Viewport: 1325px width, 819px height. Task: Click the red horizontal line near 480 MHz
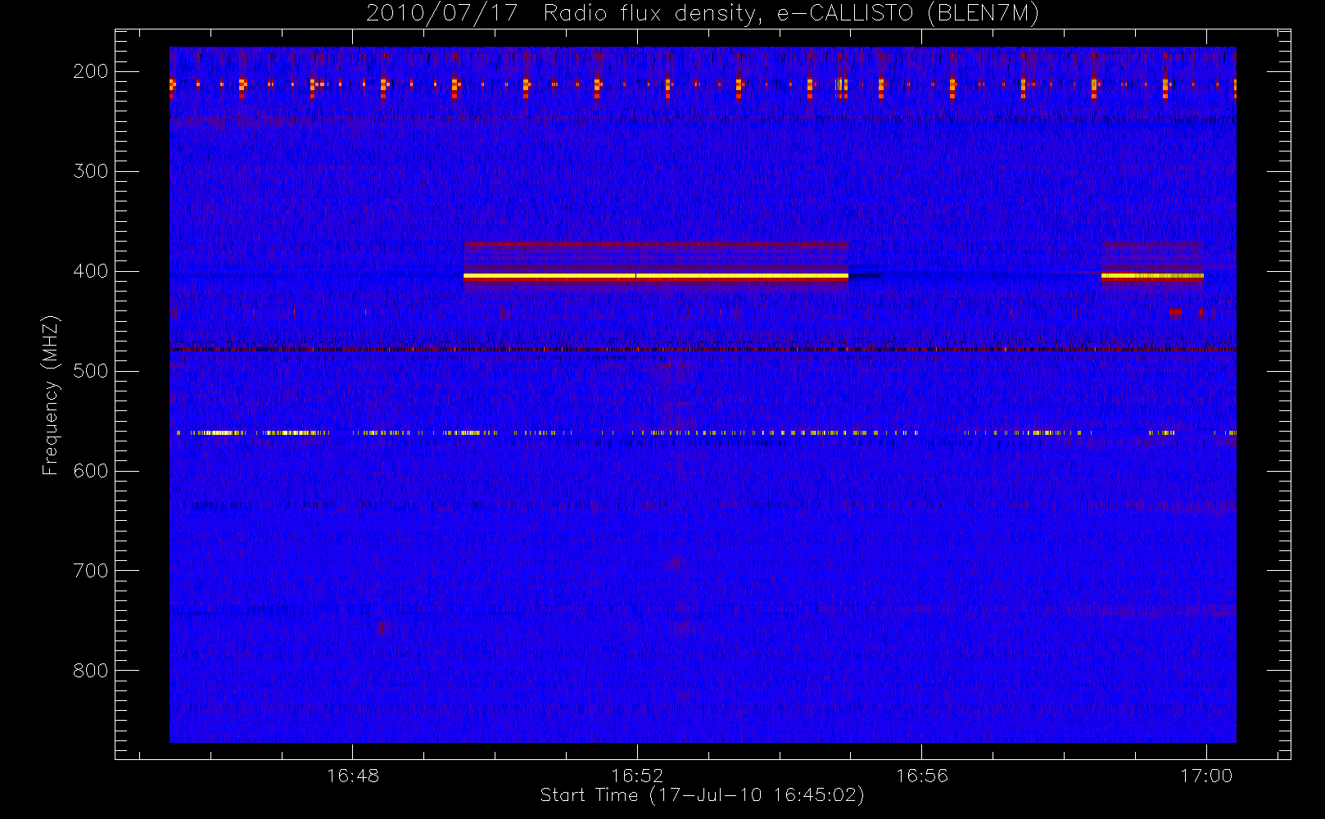[x=703, y=350]
